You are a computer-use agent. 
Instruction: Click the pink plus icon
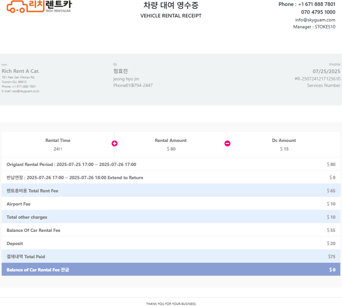(x=114, y=144)
